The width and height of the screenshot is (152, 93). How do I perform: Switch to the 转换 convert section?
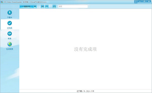pyautogui.click(x=10, y=35)
